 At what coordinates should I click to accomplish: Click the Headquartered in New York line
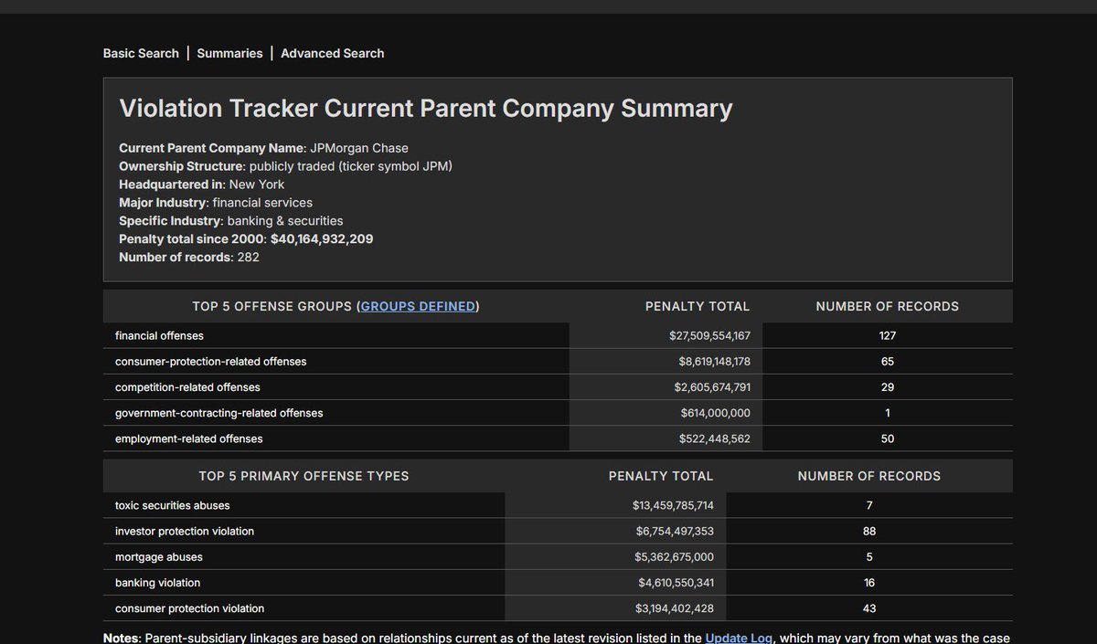(x=202, y=185)
